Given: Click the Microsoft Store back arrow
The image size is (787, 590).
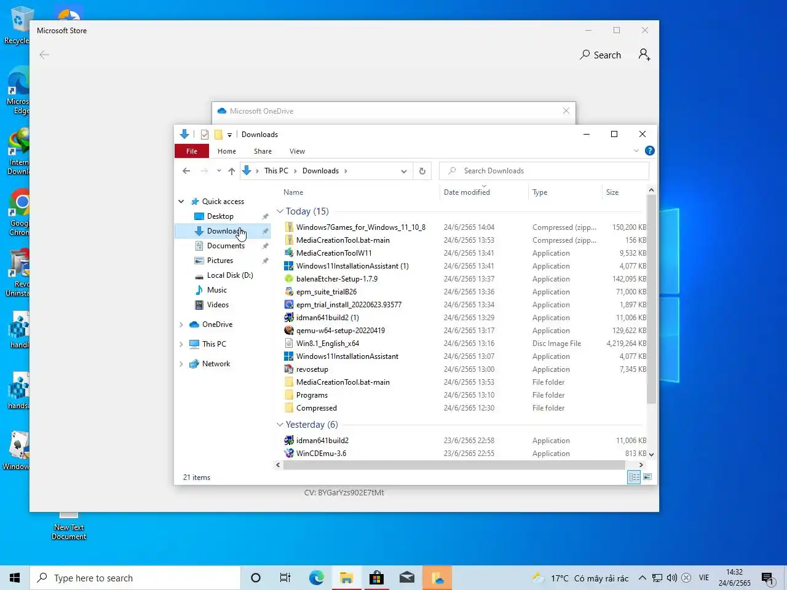Looking at the screenshot, I should (44, 55).
